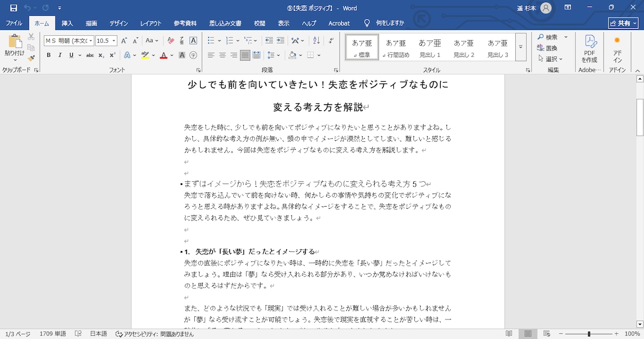
Task: Switch to Web Layout view icon
Action: [x=547, y=334]
